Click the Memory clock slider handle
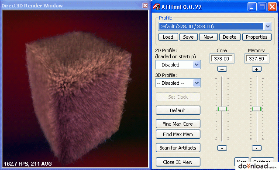This screenshot has height=170, width=279. (257, 109)
